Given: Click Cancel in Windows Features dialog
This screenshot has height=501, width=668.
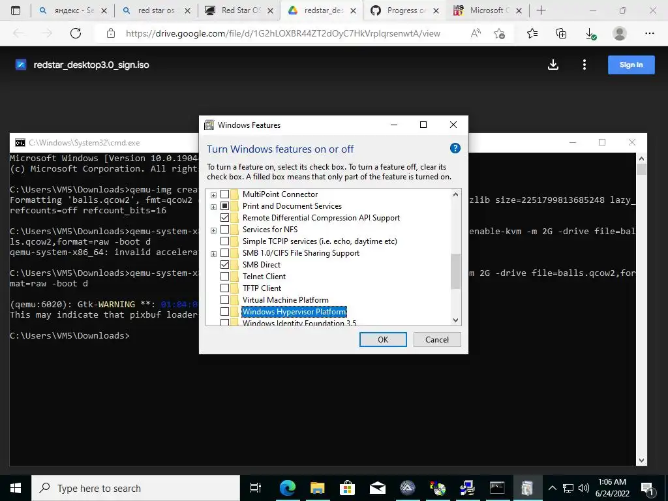Looking at the screenshot, I should 437,339.
